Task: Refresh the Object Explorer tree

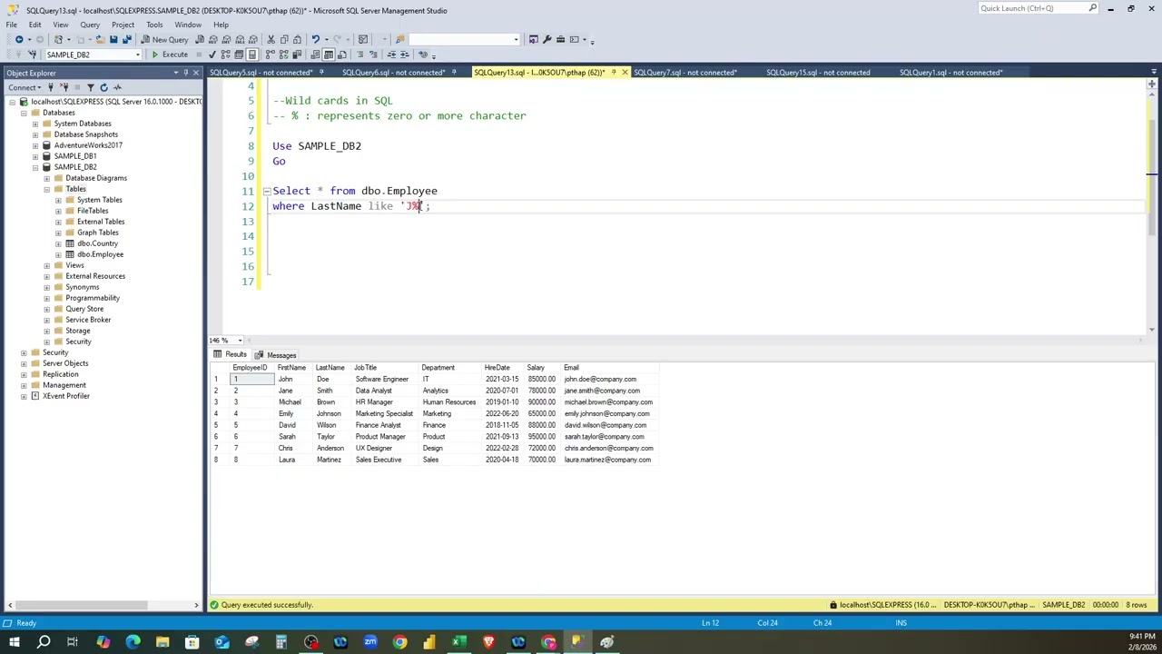Action: click(x=103, y=87)
